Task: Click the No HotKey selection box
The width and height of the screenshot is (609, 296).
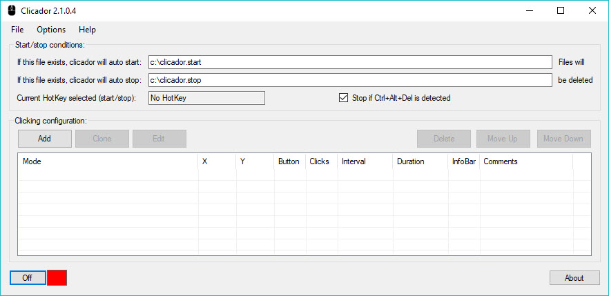Action: 206,98
